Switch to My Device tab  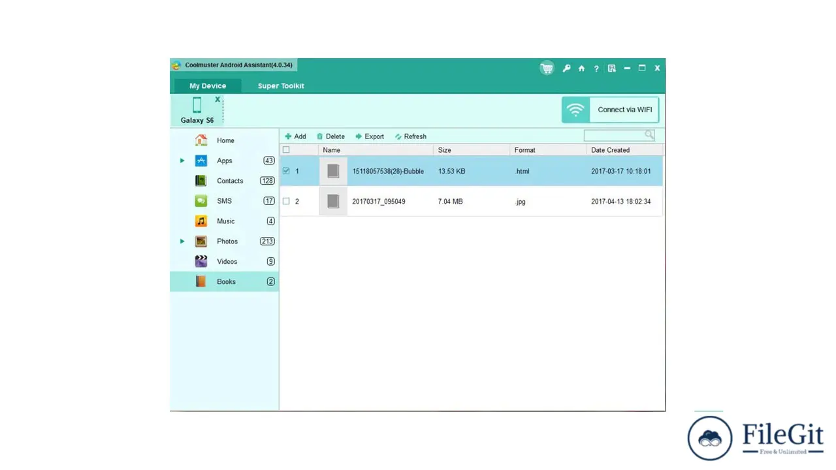208,86
